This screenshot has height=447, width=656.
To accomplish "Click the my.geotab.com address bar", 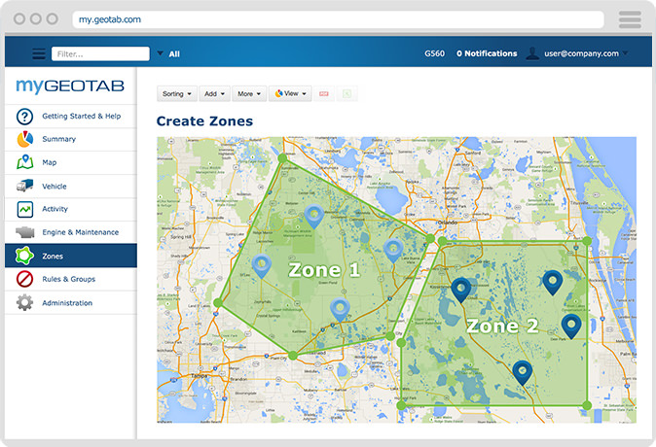I will (338, 19).
